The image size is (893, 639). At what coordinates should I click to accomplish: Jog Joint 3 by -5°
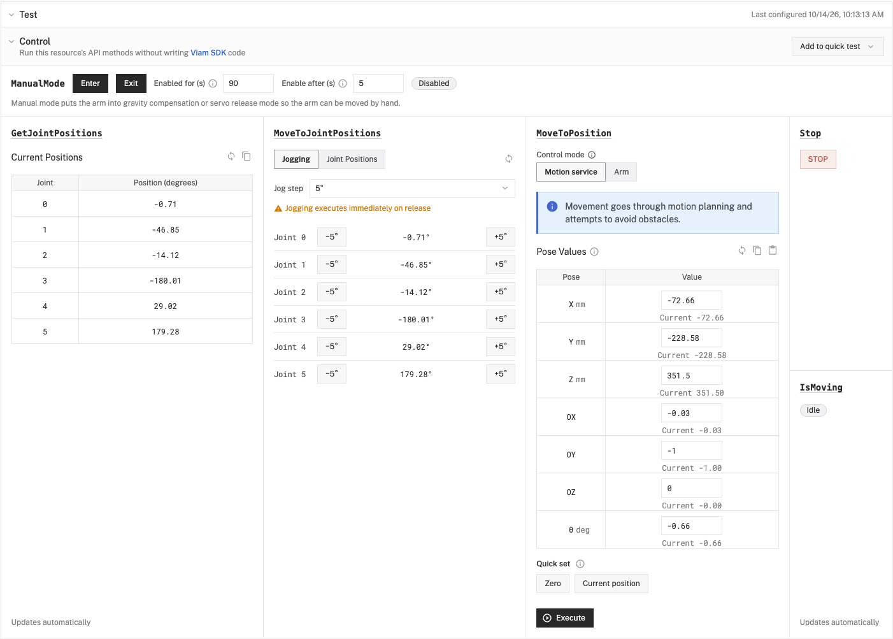pos(332,319)
